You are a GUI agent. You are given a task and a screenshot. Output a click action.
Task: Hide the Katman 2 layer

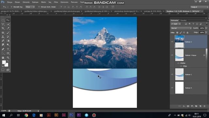[x=172, y=42]
